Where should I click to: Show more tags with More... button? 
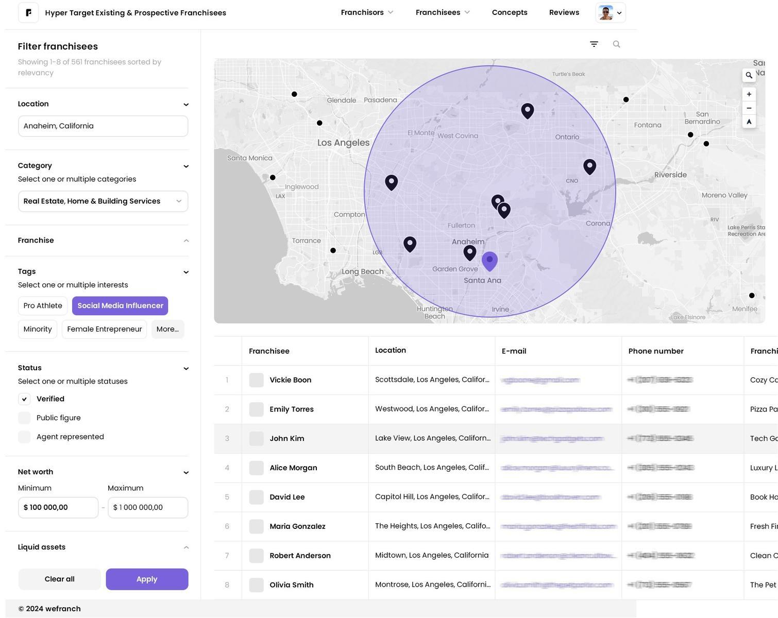click(x=167, y=330)
